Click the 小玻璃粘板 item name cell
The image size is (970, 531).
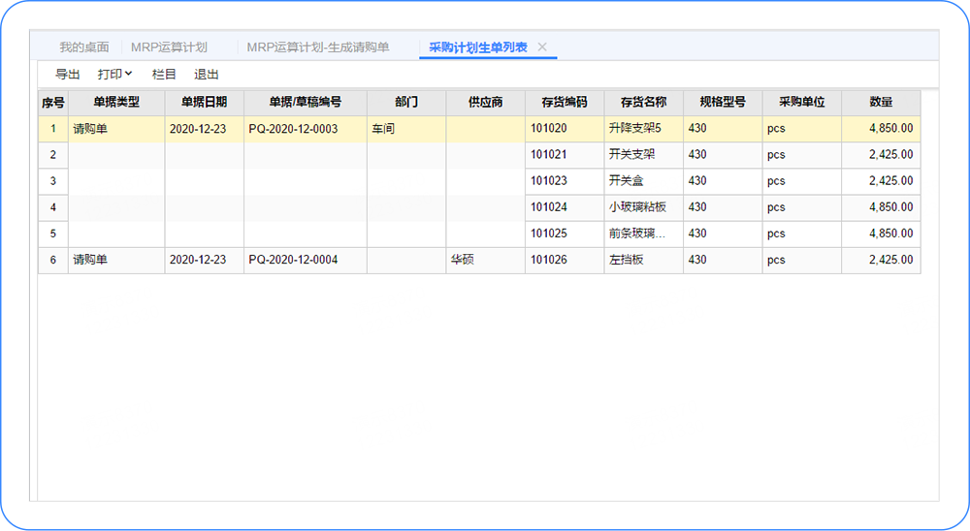pyautogui.click(x=637, y=206)
